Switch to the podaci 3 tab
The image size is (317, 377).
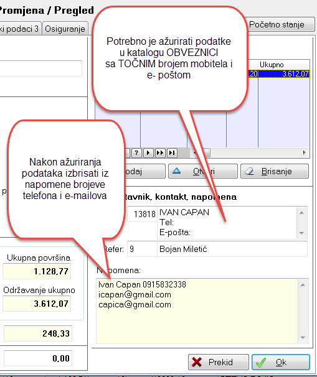pos(21,29)
